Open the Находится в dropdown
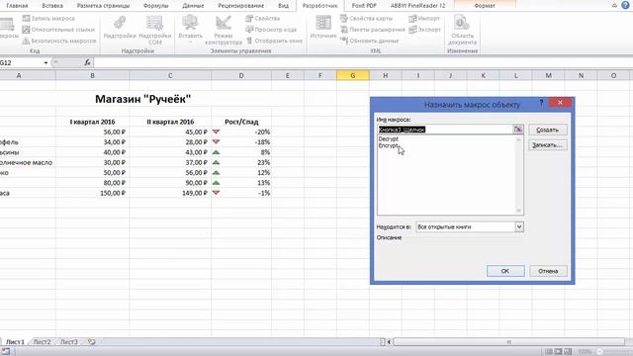 [519, 226]
